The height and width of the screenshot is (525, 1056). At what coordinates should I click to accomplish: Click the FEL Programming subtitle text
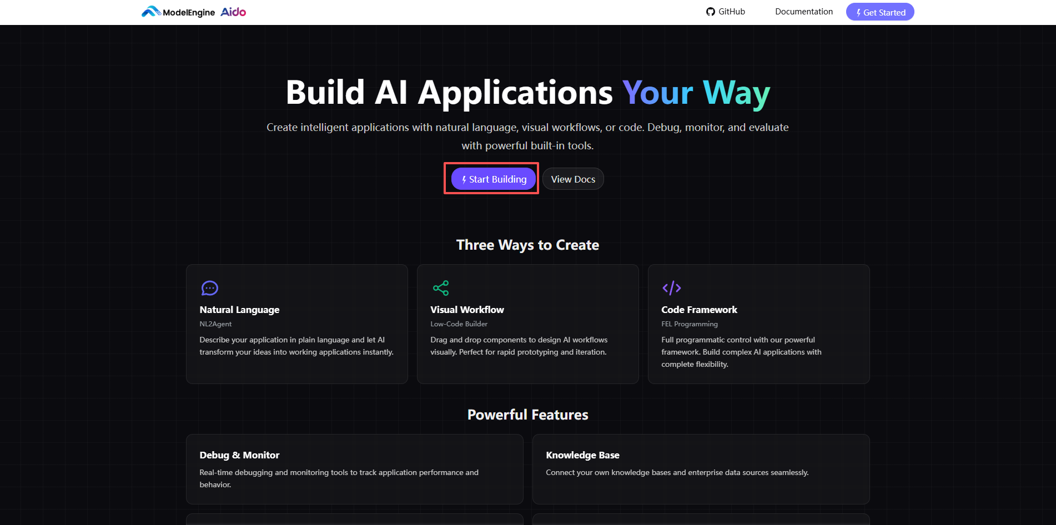pyautogui.click(x=690, y=324)
